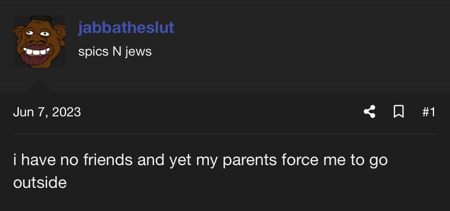This screenshot has width=450, height=211.
Task: Bookmark this post using the bookmark icon
Action: (399, 112)
